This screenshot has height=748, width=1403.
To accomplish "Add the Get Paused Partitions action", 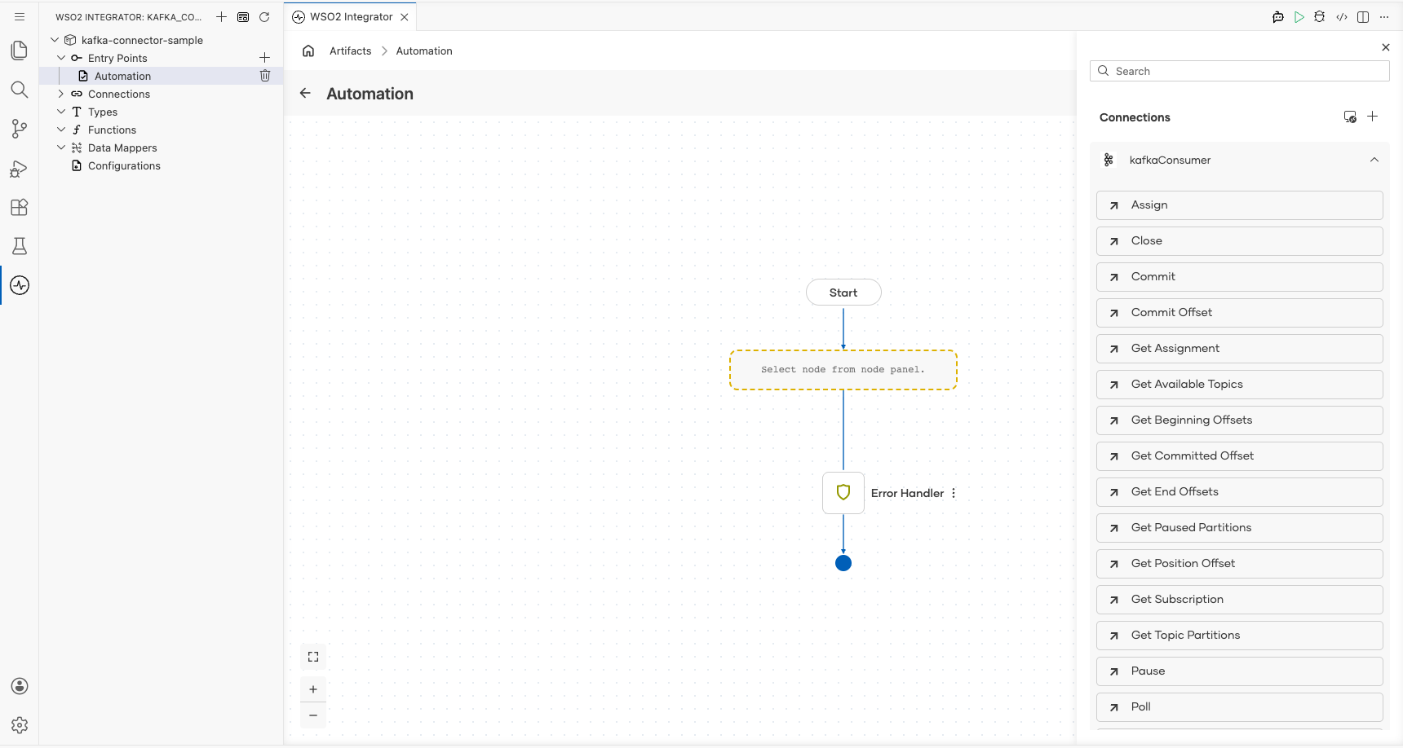I will pos(1239,528).
